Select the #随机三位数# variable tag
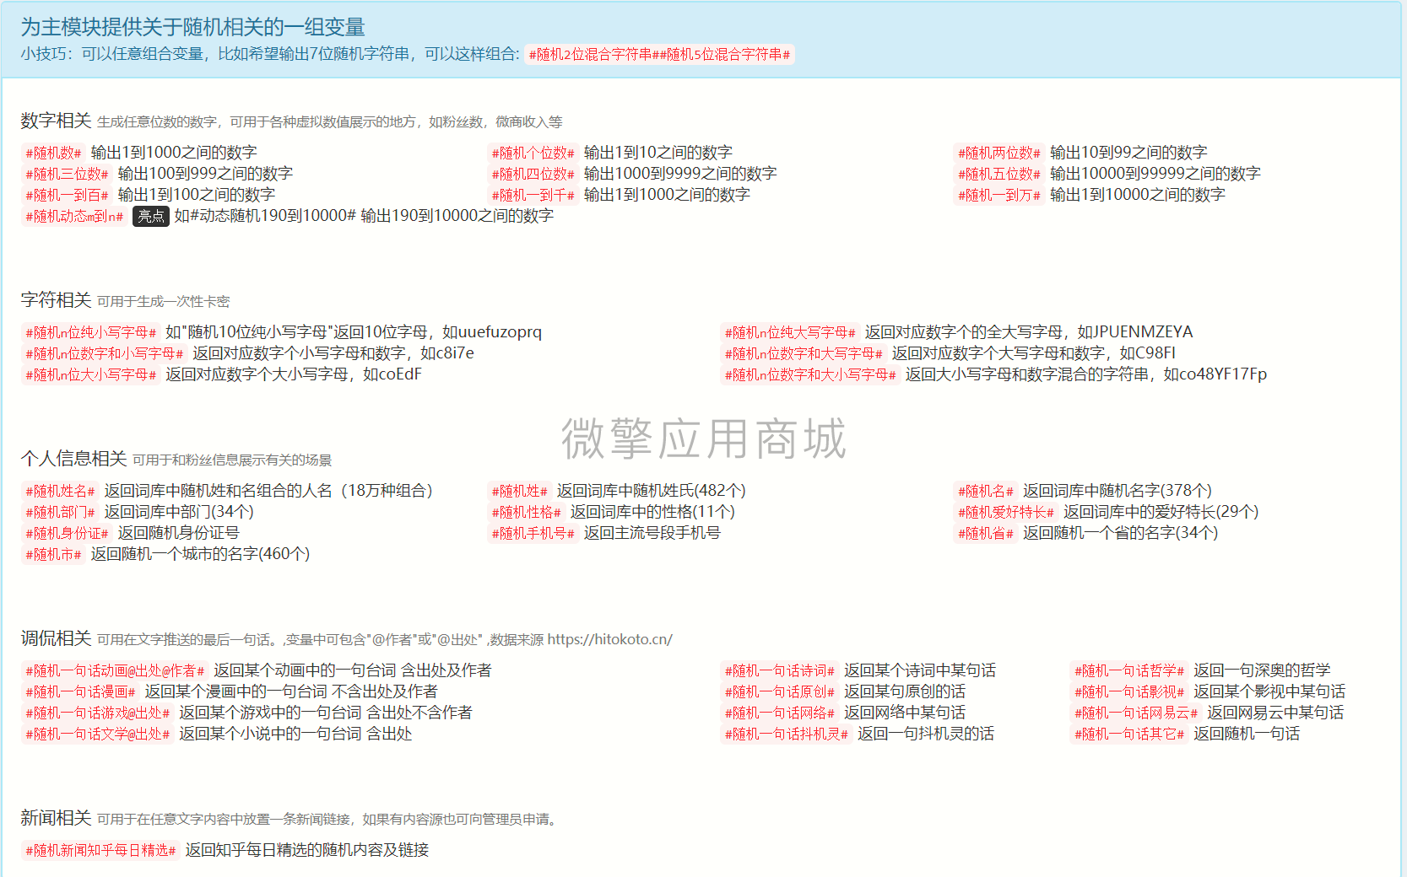The width and height of the screenshot is (1407, 877). click(67, 174)
